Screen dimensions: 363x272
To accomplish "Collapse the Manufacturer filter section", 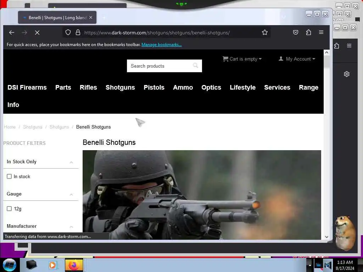I will click(x=71, y=227).
